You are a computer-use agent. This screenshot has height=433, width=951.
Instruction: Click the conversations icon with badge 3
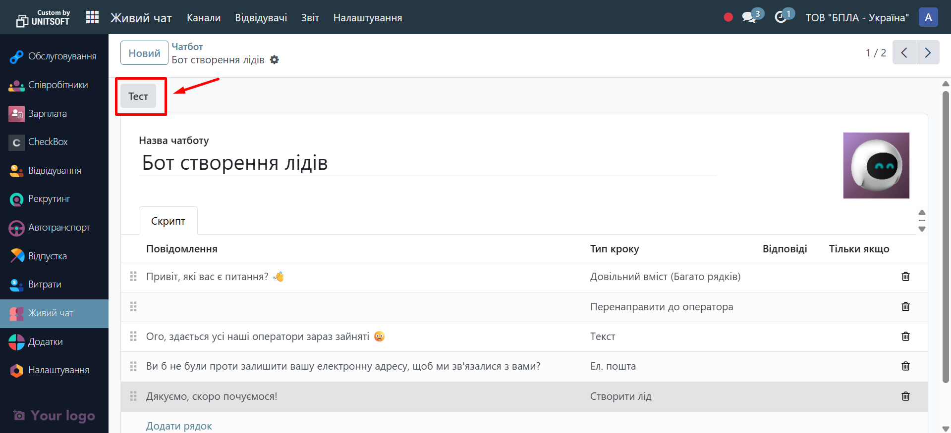click(749, 17)
